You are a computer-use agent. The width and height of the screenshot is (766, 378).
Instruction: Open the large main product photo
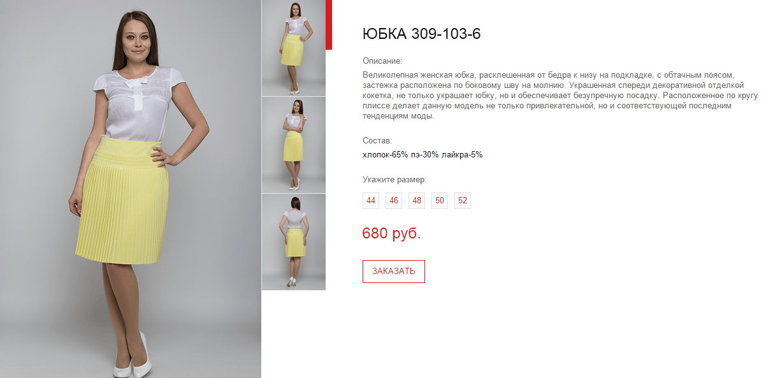coord(131,189)
